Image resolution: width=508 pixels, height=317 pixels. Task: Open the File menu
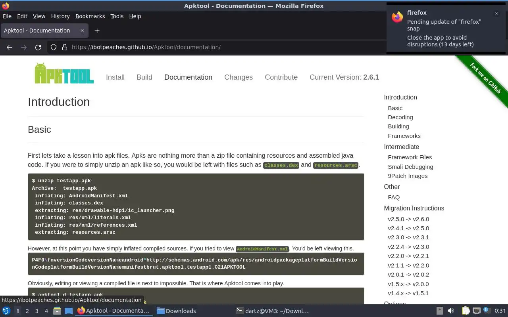pyautogui.click(x=7, y=16)
